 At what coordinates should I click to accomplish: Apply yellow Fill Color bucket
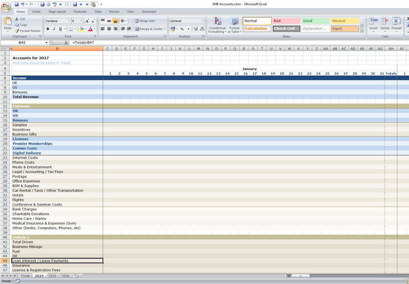(81, 29)
